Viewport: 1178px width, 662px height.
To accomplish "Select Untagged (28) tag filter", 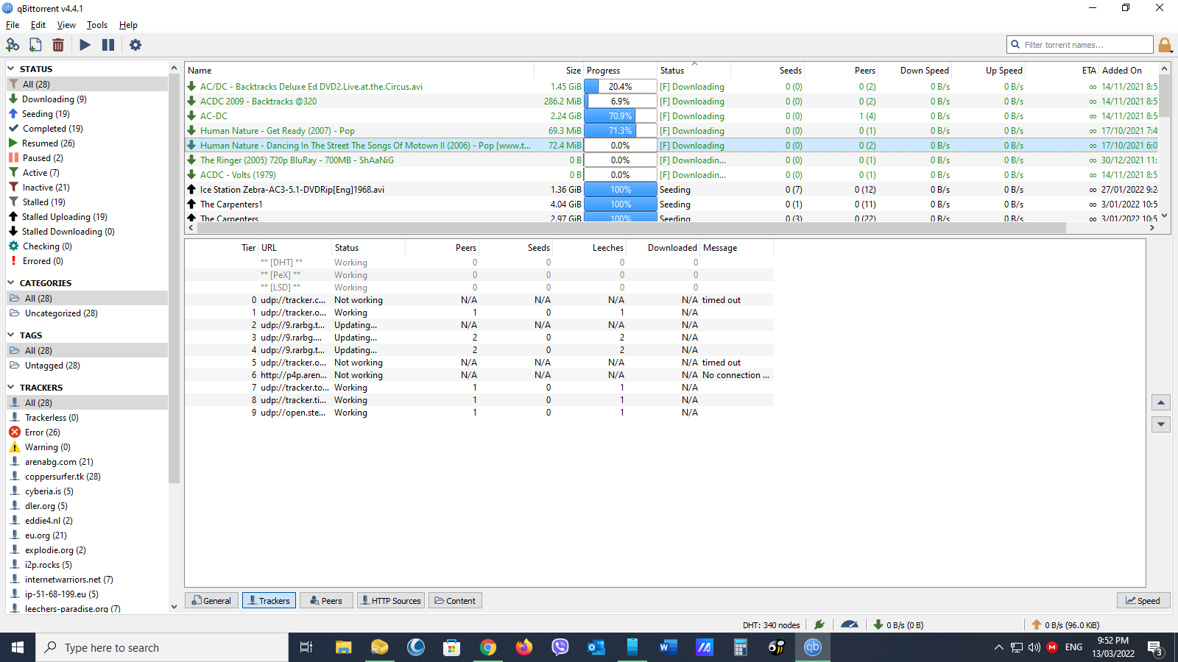I will 88,366.
